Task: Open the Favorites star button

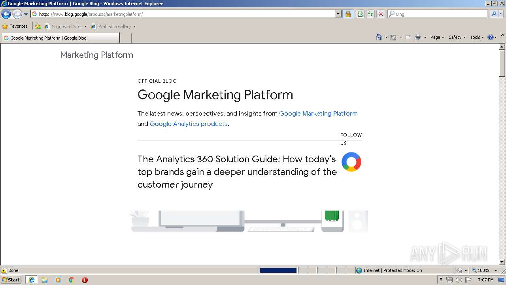Action: coord(15,26)
